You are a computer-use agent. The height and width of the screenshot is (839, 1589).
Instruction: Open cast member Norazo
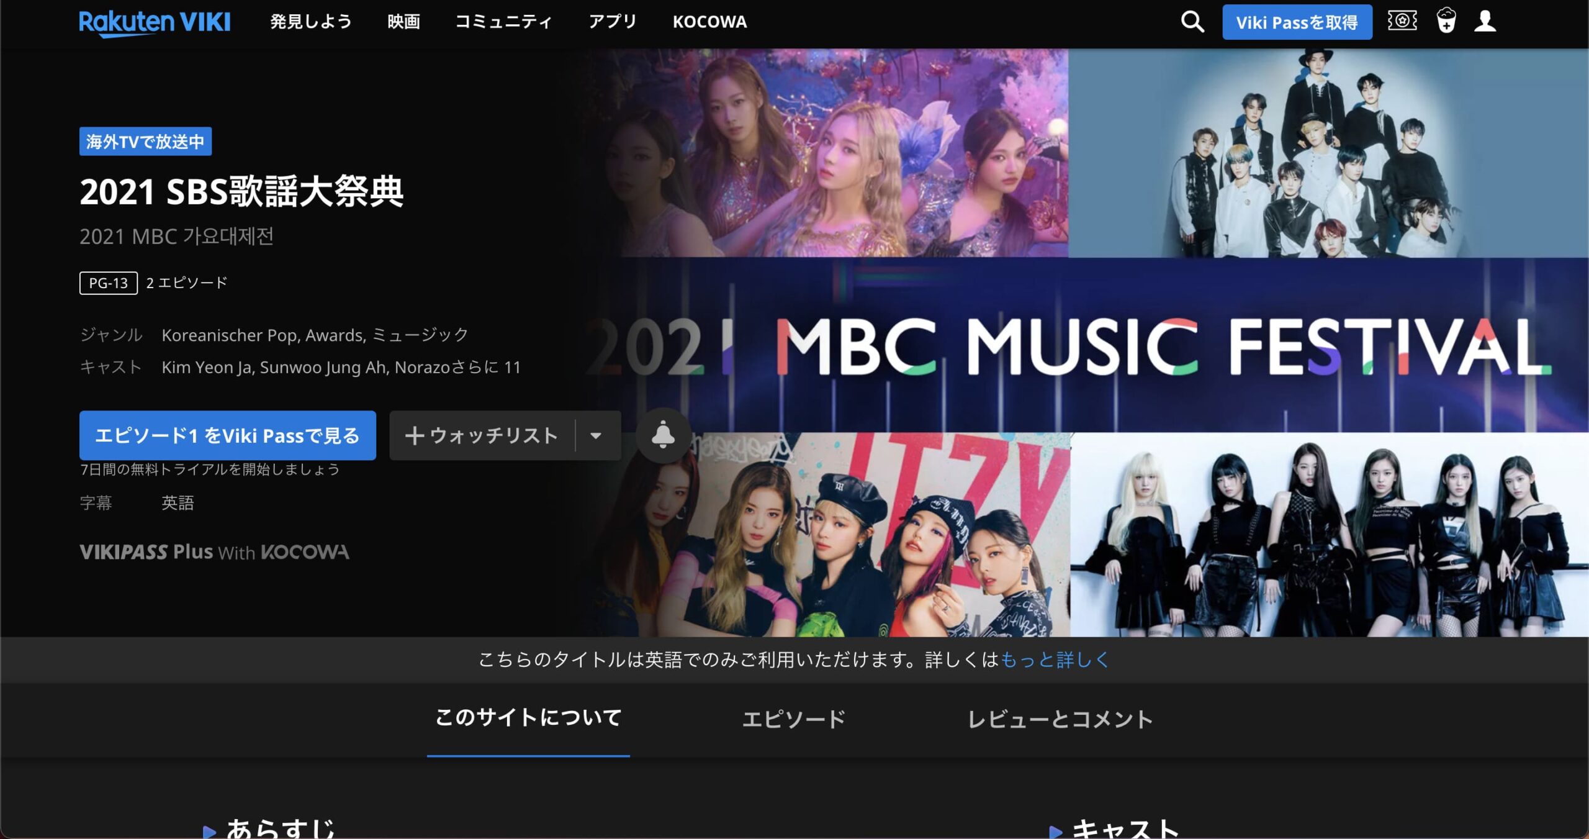pos(422,368)
